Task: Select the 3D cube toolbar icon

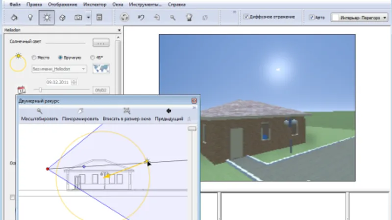Action: point(62,18)
